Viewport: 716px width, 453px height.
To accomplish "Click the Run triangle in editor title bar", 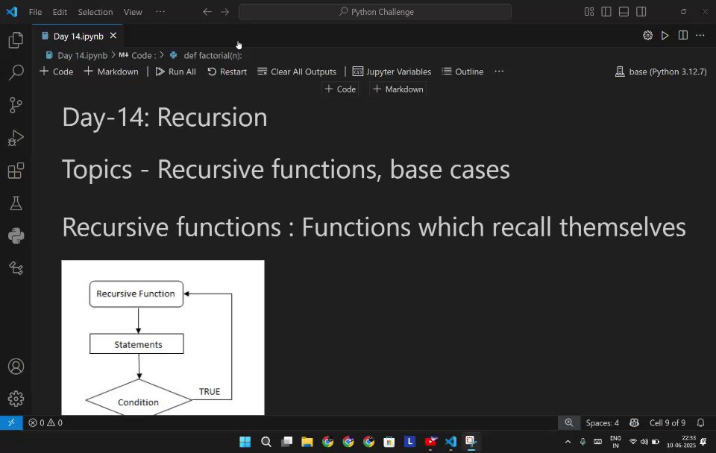I will point(665,36).
